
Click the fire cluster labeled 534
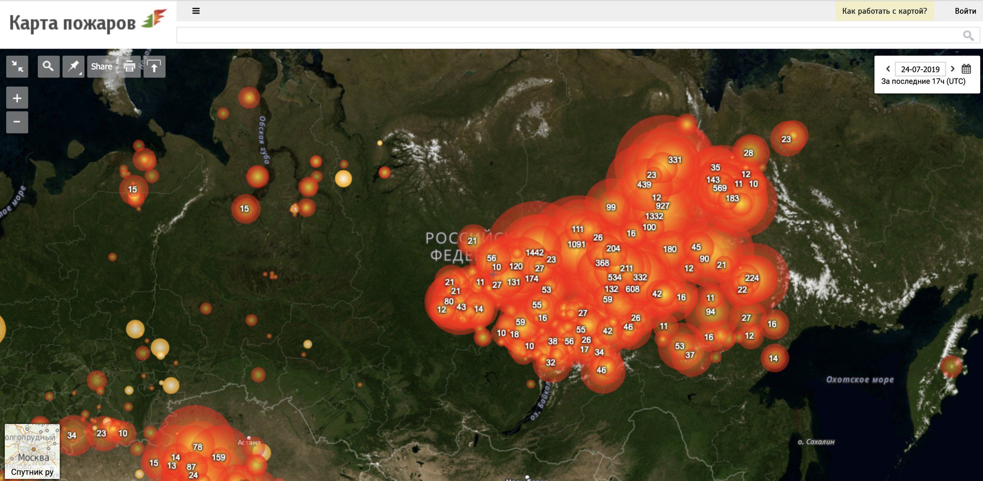(614, 277)
